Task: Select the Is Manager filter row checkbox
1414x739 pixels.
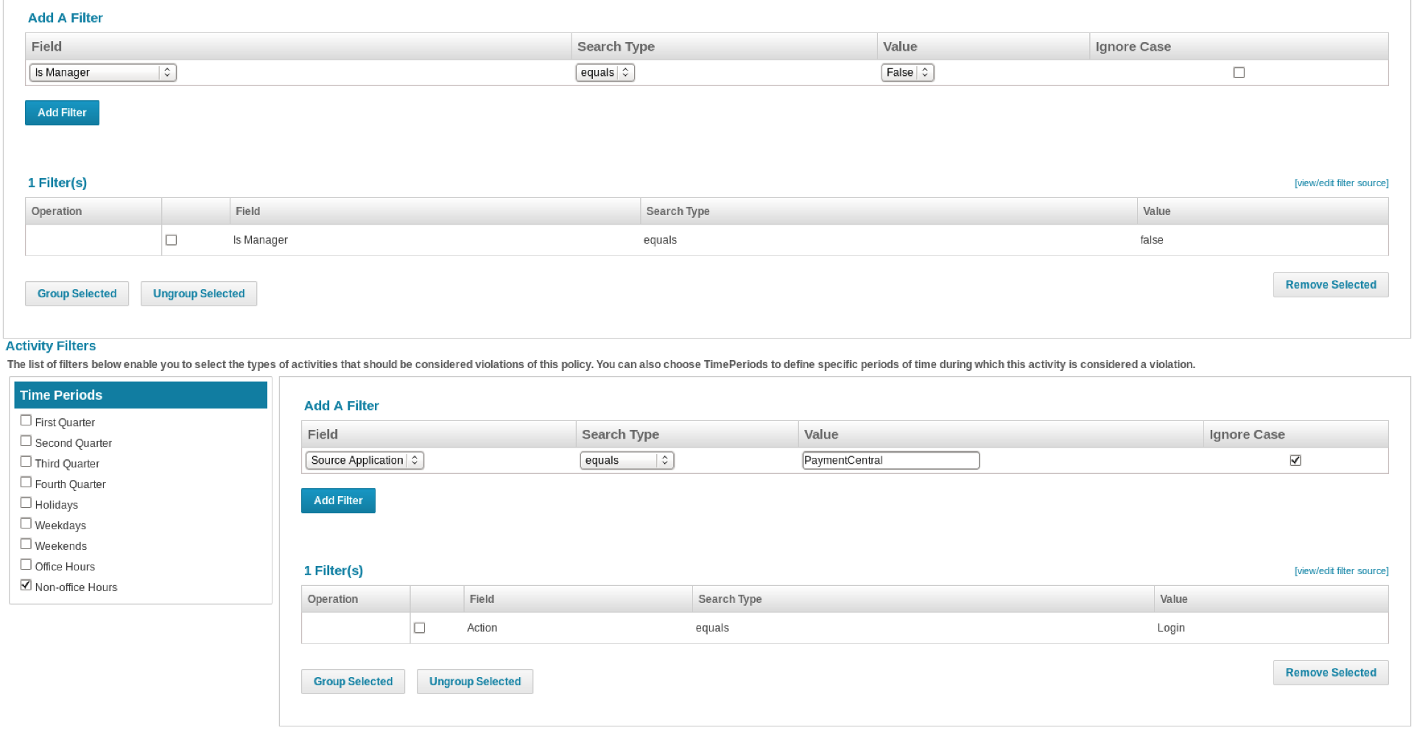Action: tap(172, 240)
